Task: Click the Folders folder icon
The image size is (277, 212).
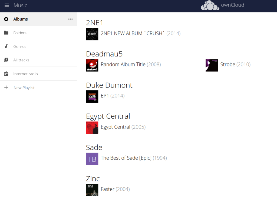Action: (x=6, y=33)
